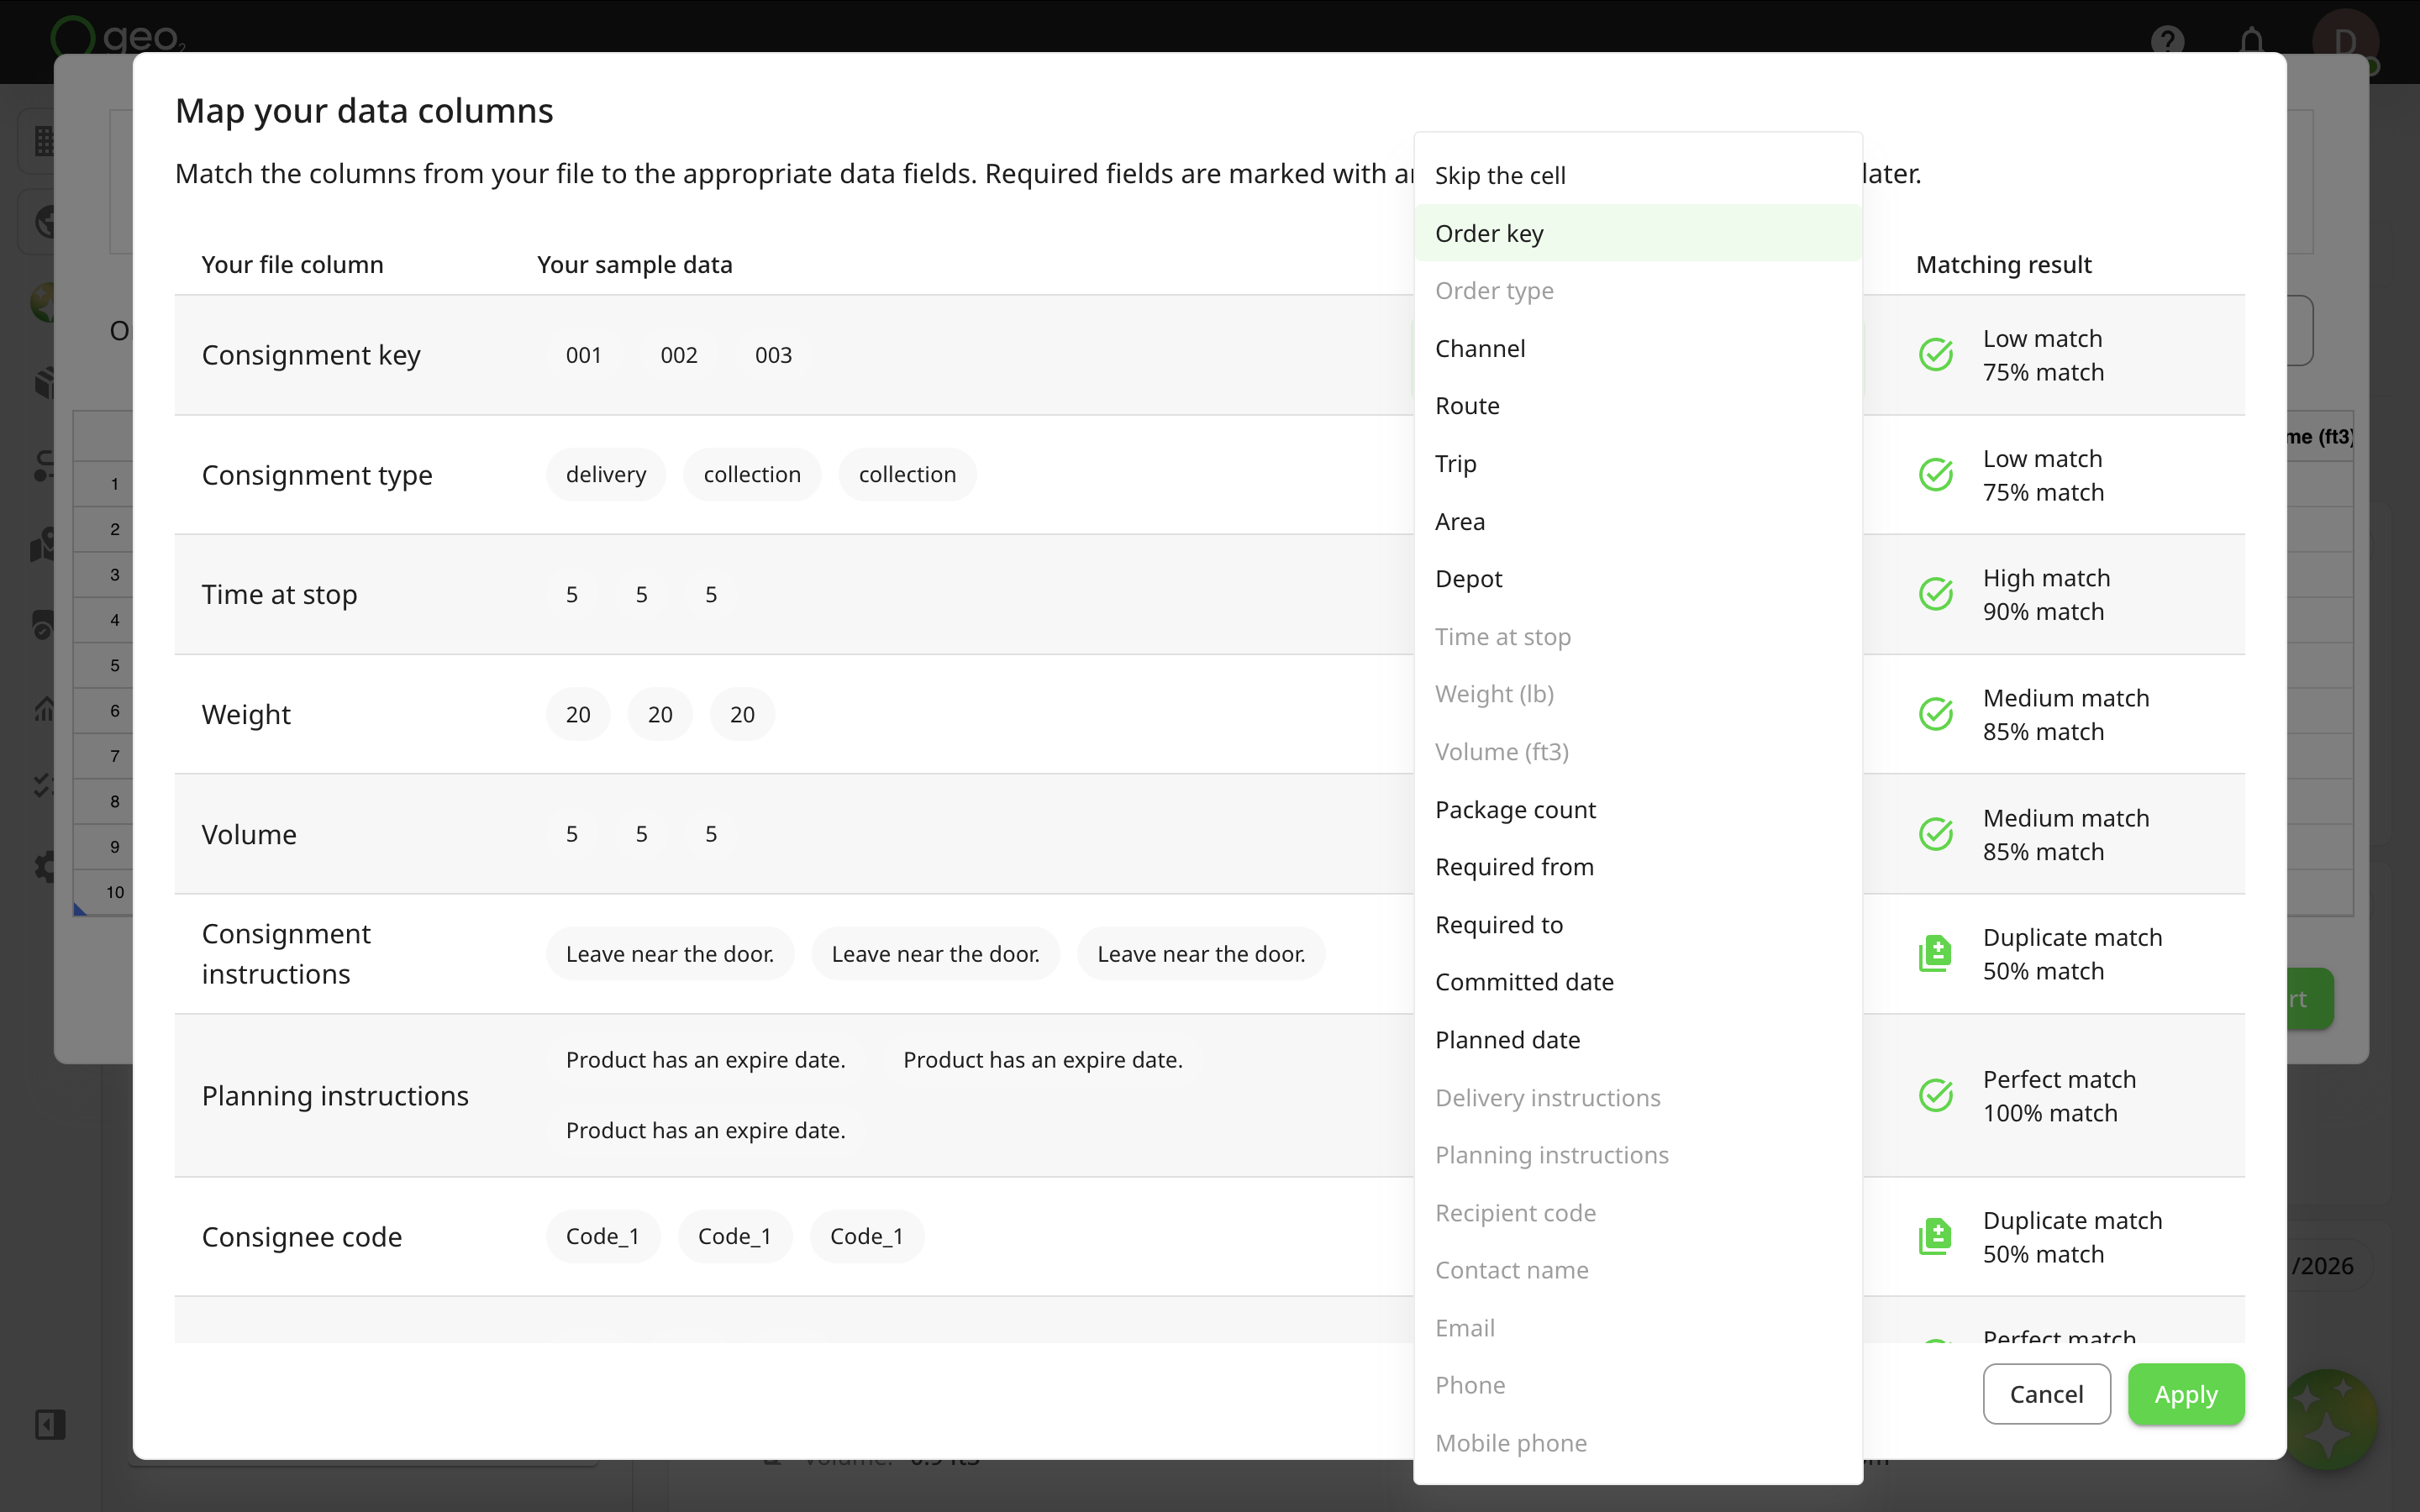The width and height of the screenshot is (2420, 1512).
Task: Choose Trip from the dropdown
Action: point(1637,463)
